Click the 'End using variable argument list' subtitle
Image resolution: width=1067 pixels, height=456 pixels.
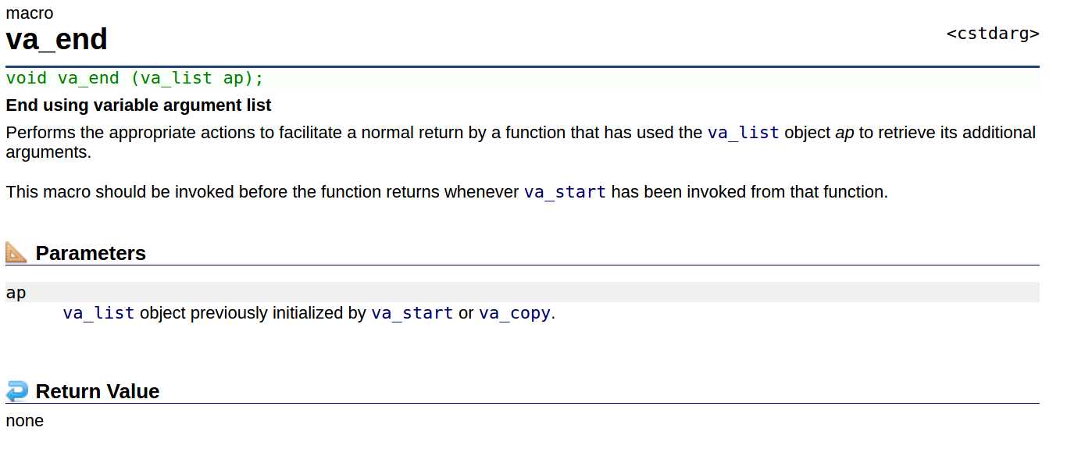(x=138, y=105)
